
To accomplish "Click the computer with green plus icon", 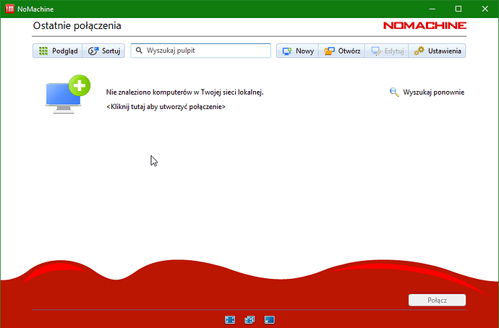I will [67, 96].
